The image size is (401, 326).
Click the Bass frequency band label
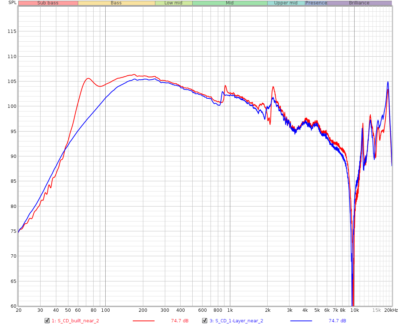coord(116,3)
